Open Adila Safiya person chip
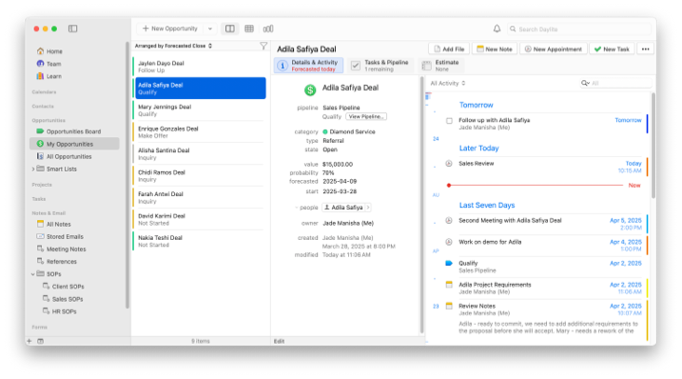The height and width of the screenshot is (379, 682). (x=346, y=208)
